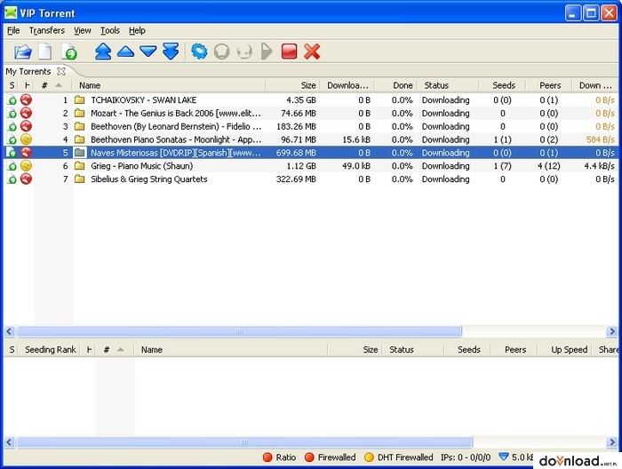Click yellow smiley health icon of Grieg Piano Music row
The height and width of the screenshot is (469, 622).
pyautogui.click(x=26, y=166)
